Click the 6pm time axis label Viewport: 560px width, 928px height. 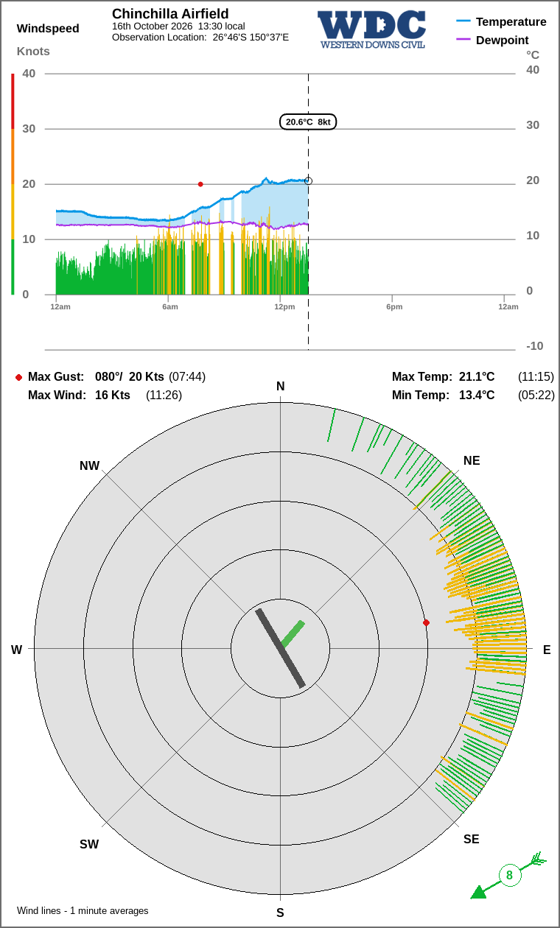click(394, 306)
